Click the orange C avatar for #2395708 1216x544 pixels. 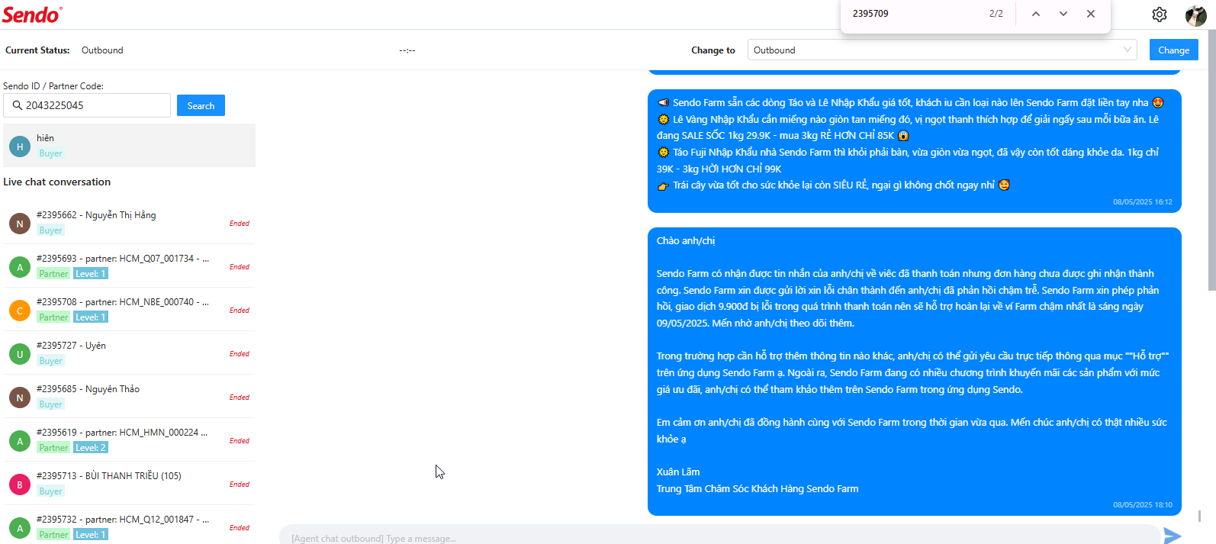tap(20, 311)
